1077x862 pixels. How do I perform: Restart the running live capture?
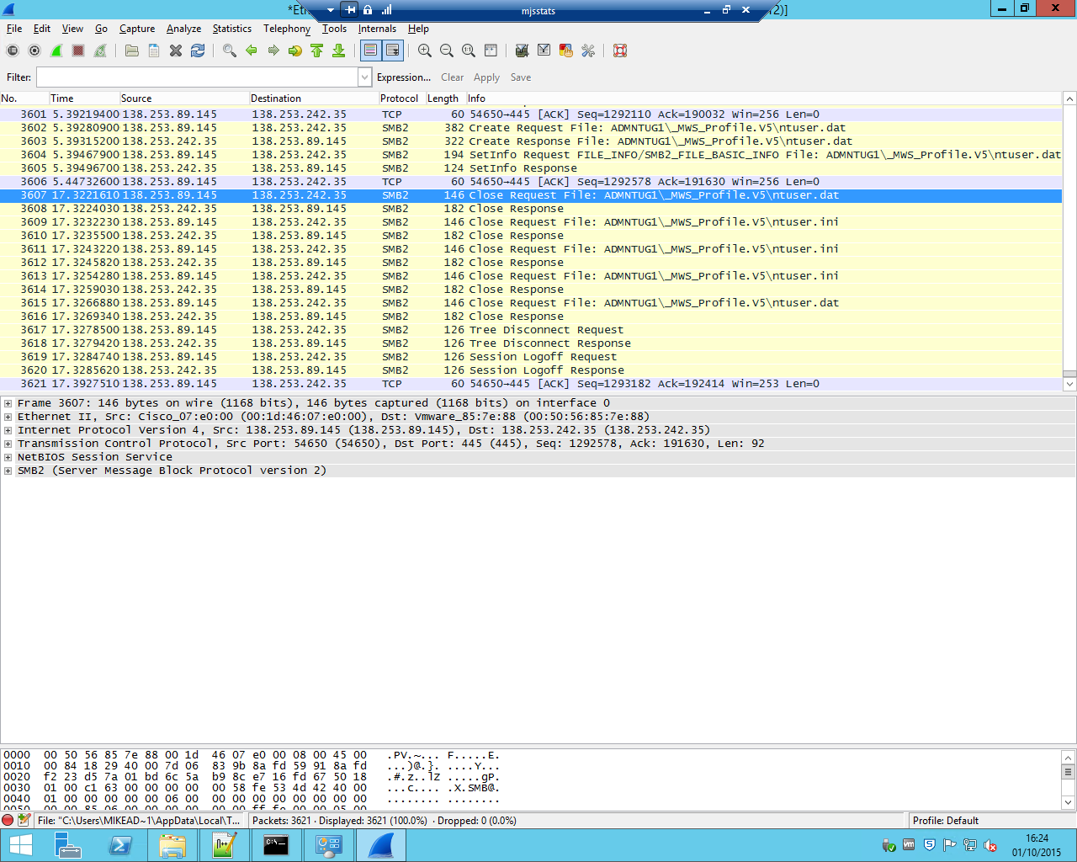[100, 51]
